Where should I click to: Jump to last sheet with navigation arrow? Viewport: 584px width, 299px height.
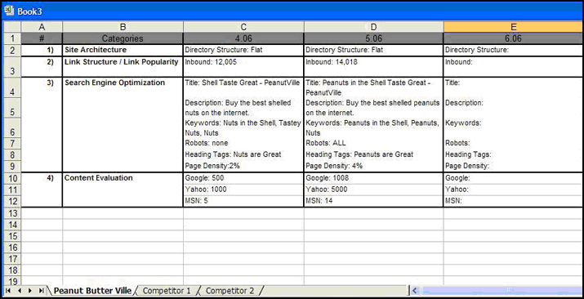point(42,291)
